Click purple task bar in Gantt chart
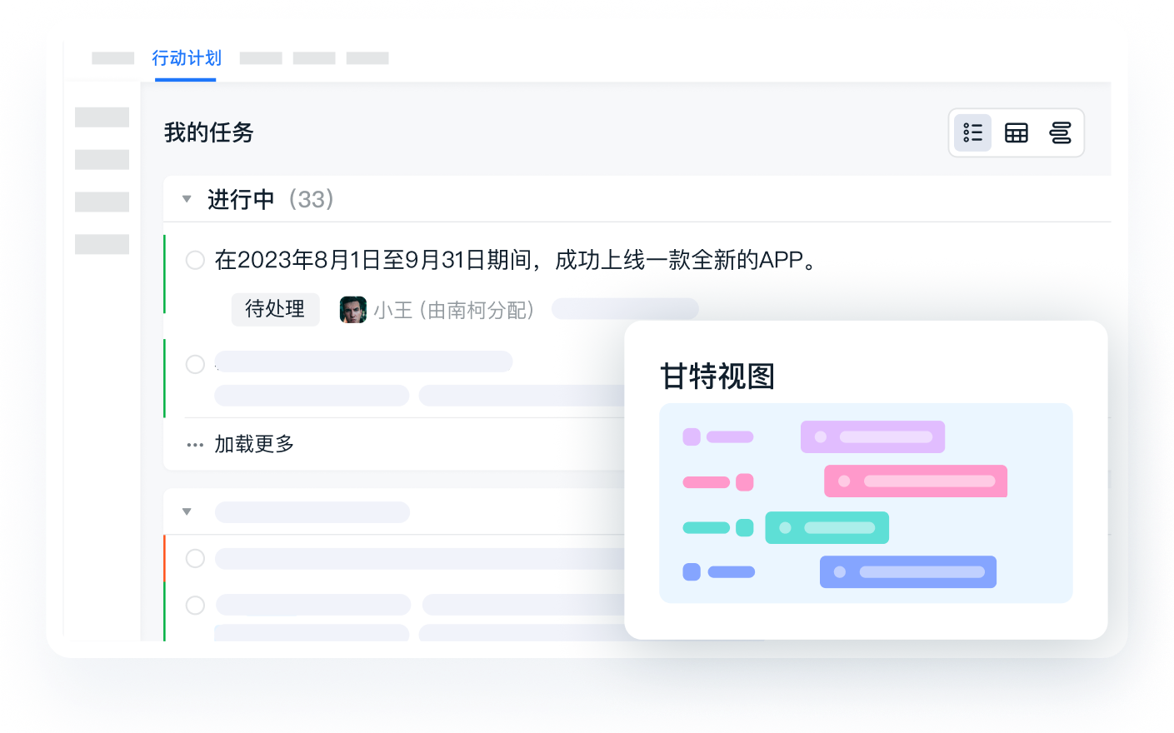1174x733 pixels. pyautogui.click(x=872, y=437)
